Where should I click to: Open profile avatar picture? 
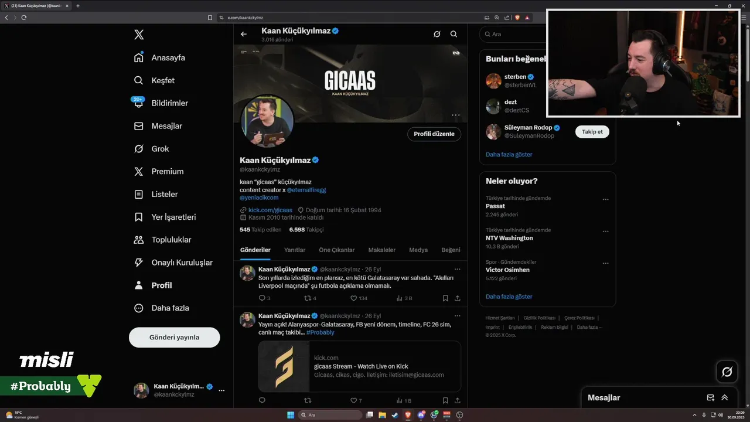pos(267,121)
